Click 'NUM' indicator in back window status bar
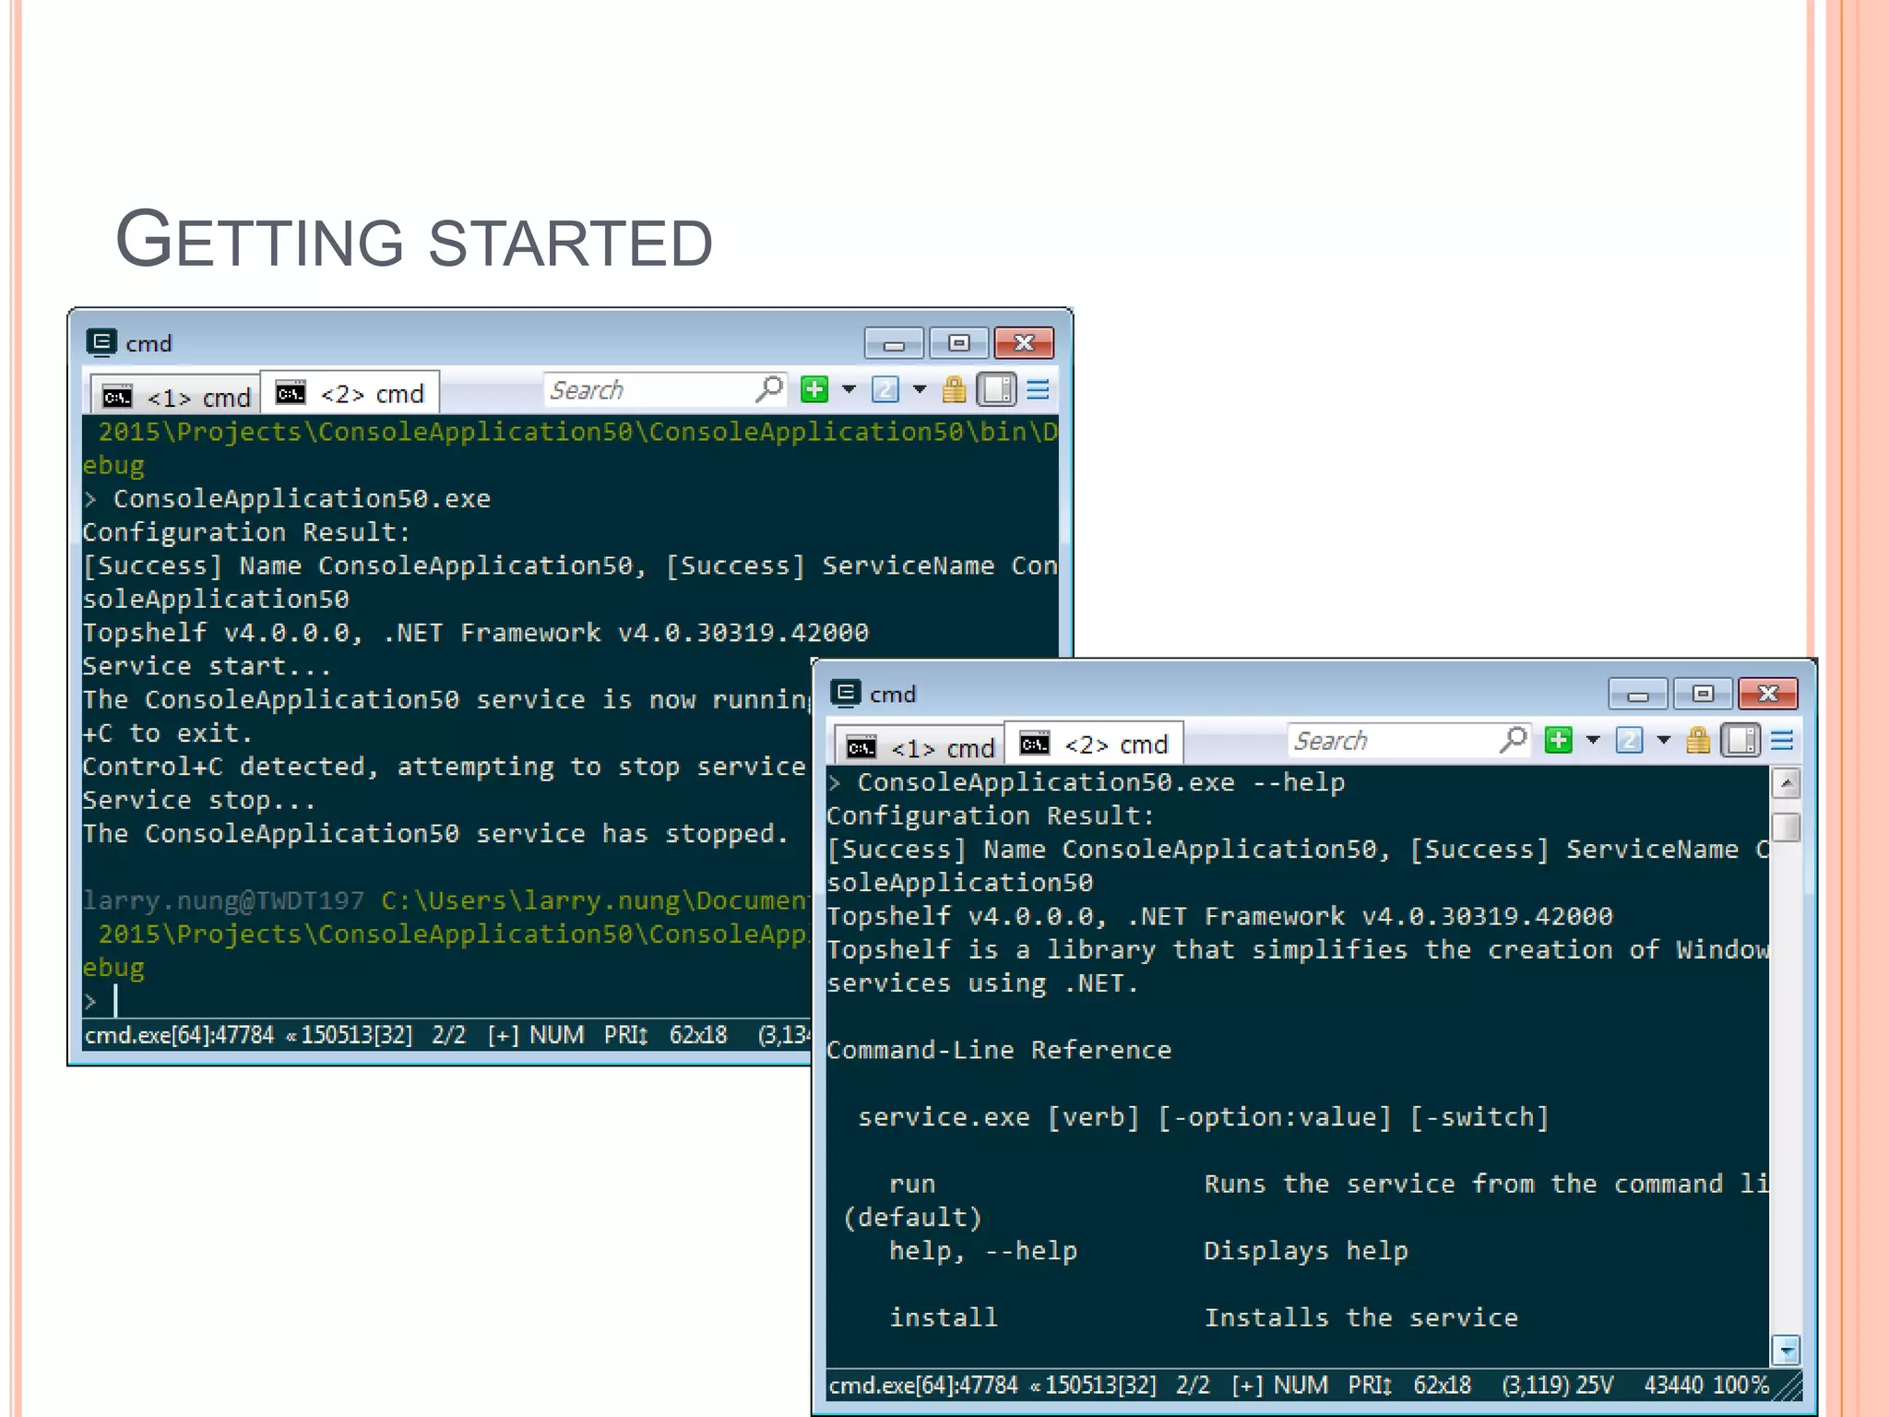Screen dimensions: 1889x1417 coord(557,1035)
